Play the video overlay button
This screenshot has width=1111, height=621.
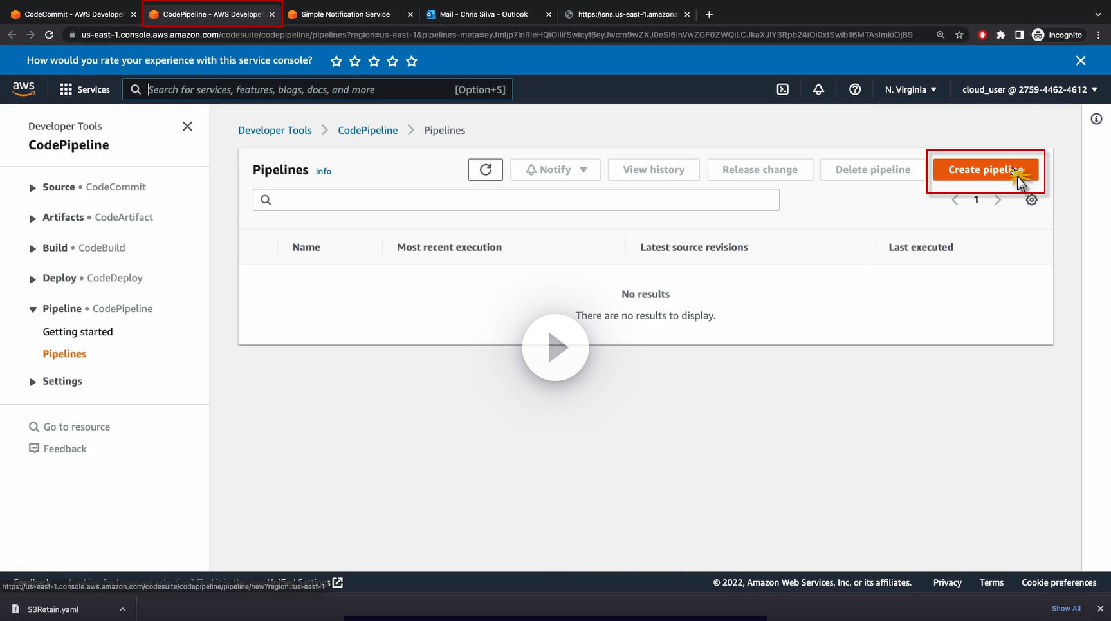click(555, 348)
